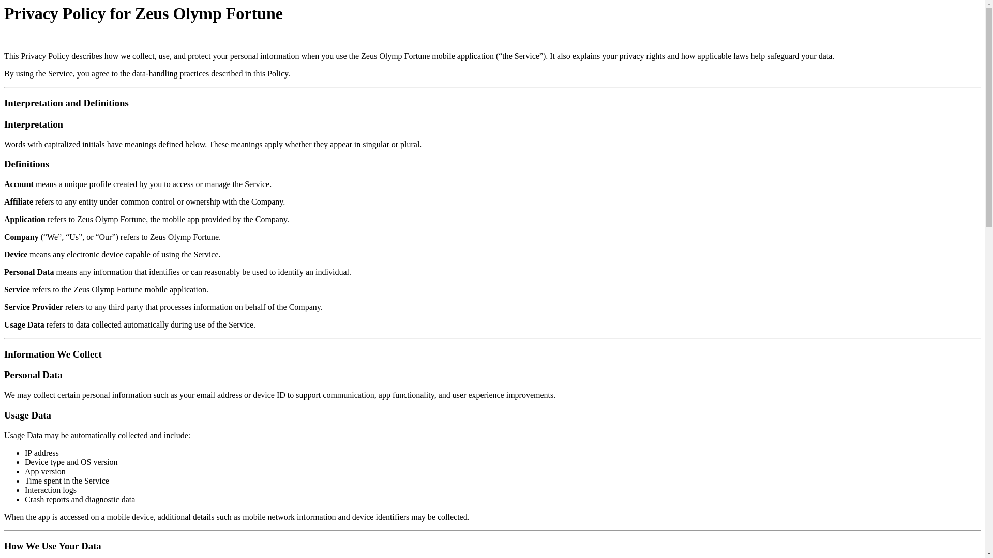Click the bold 'Account' definition term

coord(19,184)
